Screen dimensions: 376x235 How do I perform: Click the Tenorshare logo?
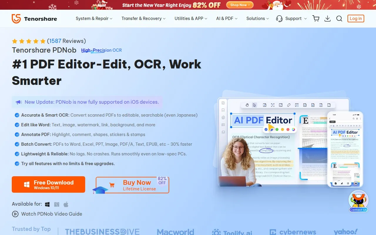pyautogui.click(x=34, y=19)
